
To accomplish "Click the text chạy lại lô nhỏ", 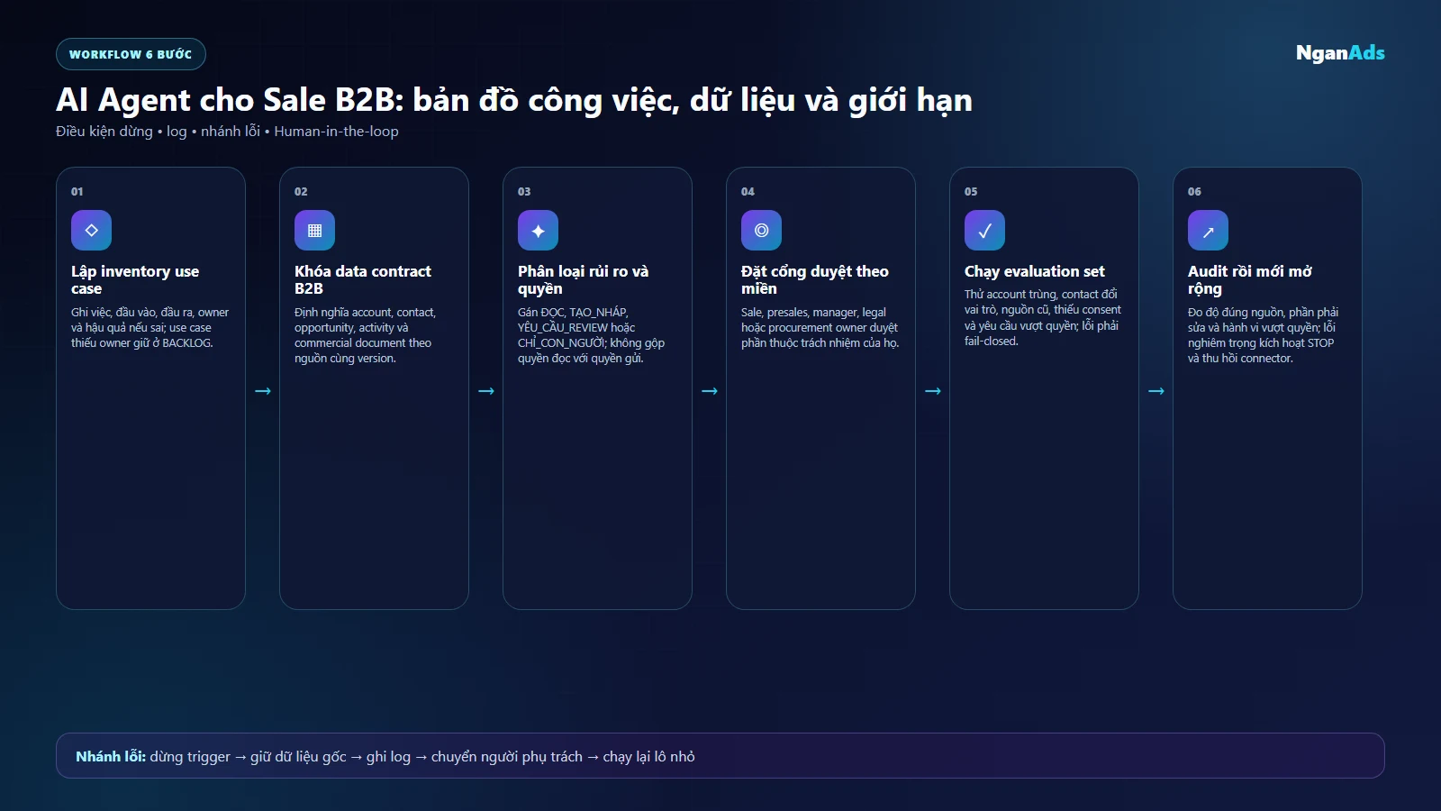I will 648,756.
